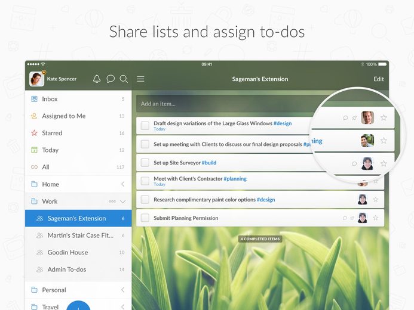Collapse the Work folder chevron

point(122,201)
